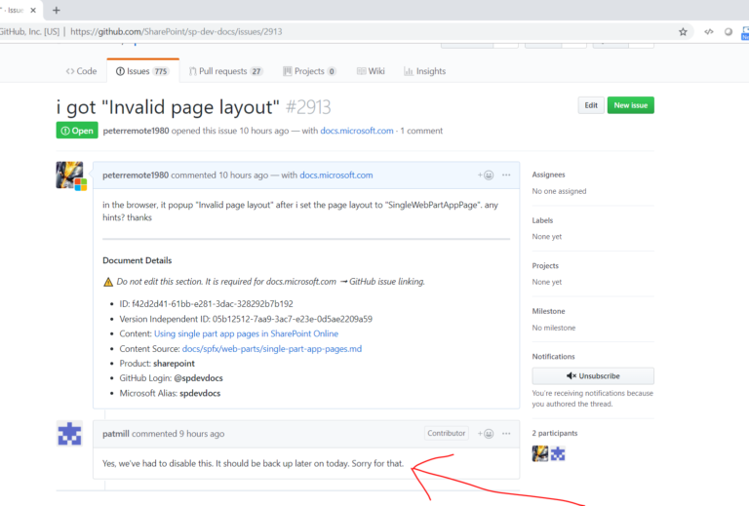Viewport: 749px width, 506px height.
Task: Add reaction to peterremote1980's comment
Action: click(x=486, y=175)
